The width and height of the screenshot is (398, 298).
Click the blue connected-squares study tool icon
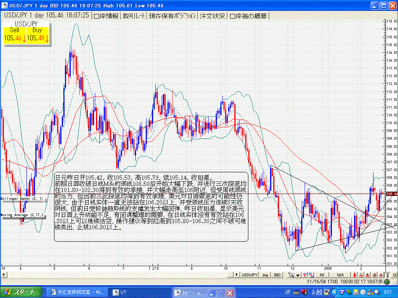click(311, 275)
